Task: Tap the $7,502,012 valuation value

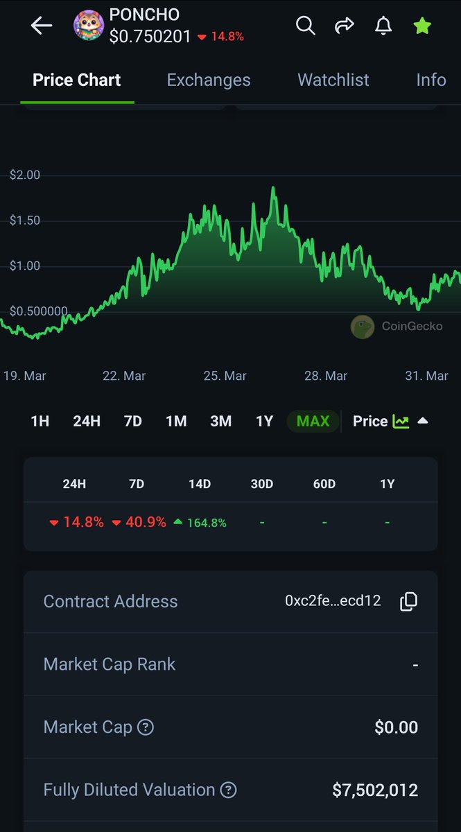Action: click(x=375, y=790)
